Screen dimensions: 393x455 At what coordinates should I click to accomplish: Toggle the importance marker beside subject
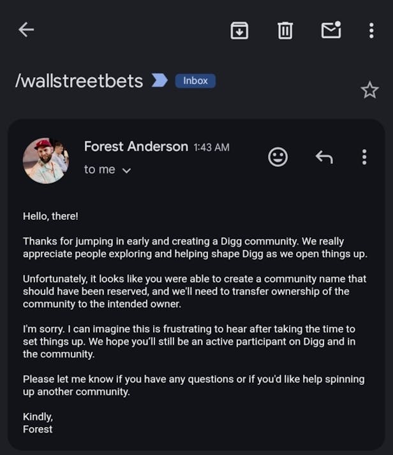click(159, 80)
